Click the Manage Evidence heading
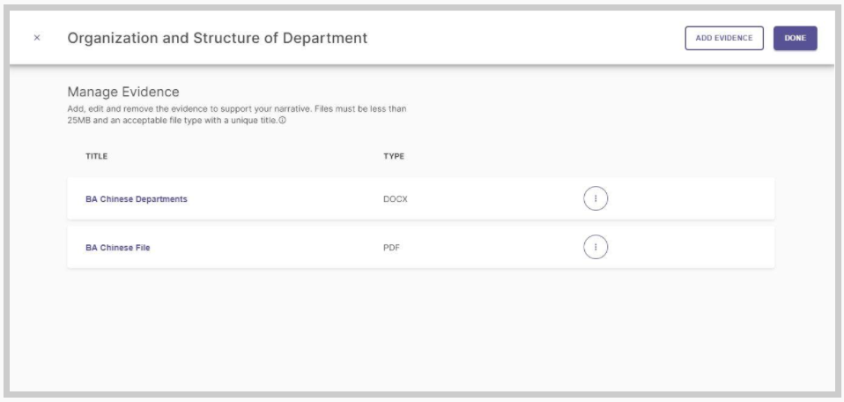Viewport: 844px width, 402px height. click(123, 92)
